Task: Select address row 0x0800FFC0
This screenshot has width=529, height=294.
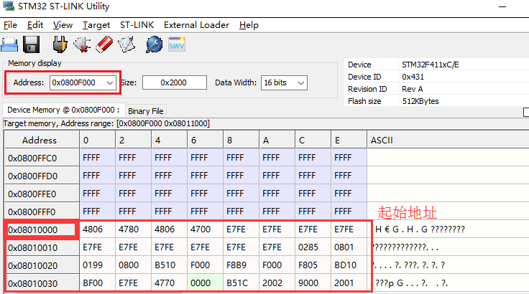Action: click(42, 158)
